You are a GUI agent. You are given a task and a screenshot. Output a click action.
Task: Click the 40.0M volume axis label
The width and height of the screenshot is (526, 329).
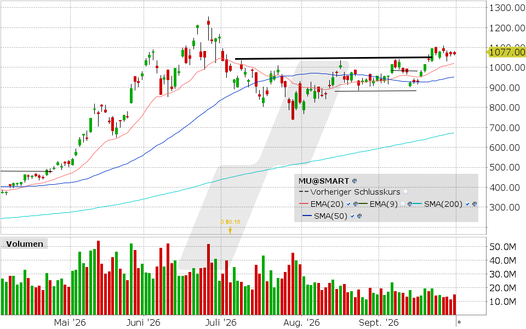pos(502,260)
